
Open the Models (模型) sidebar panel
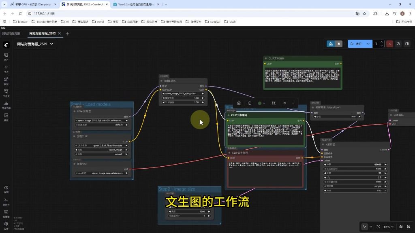[x=6, y=81]
